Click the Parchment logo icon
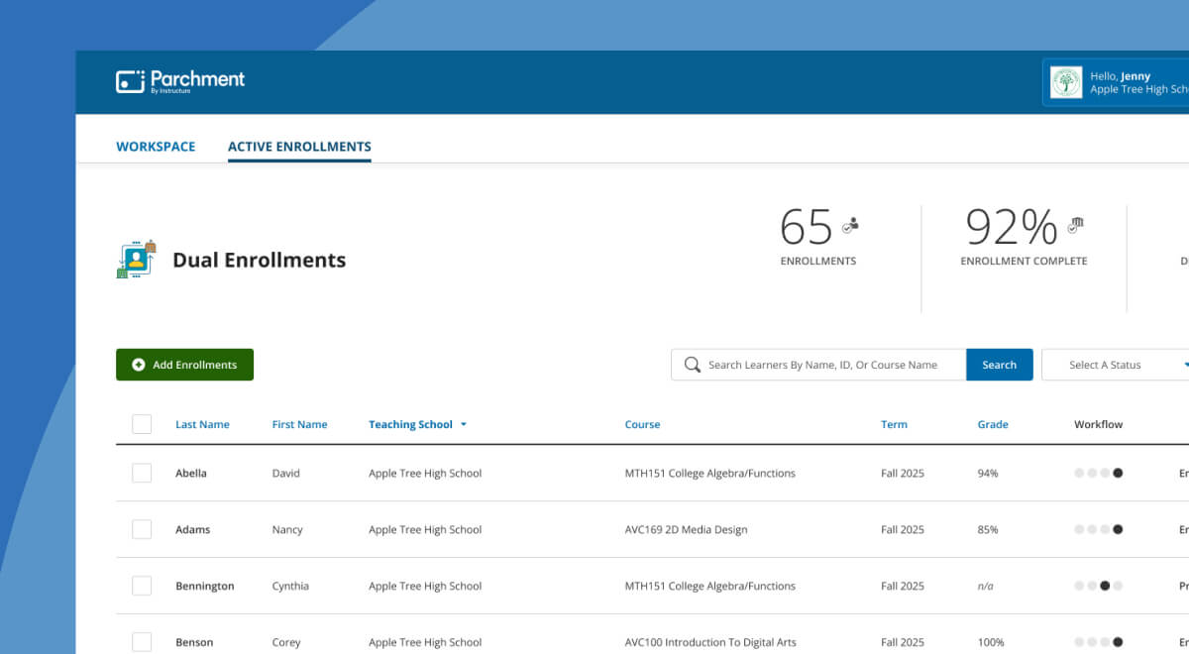This screenshot has width=1189, height=654. coord(130,80)
